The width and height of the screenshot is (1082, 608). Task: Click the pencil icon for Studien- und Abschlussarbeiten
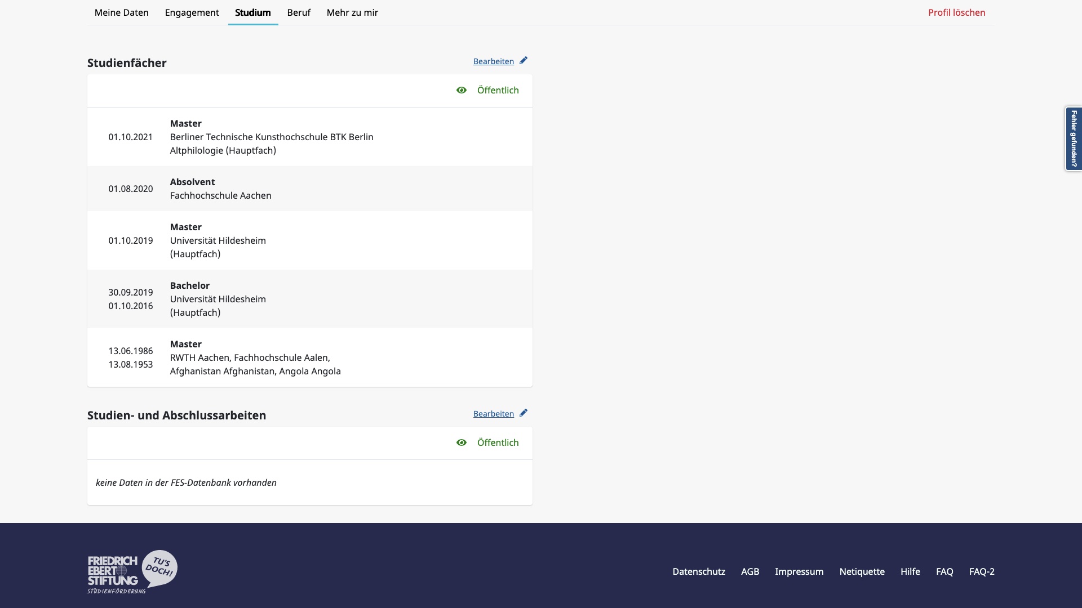(524, 413)
